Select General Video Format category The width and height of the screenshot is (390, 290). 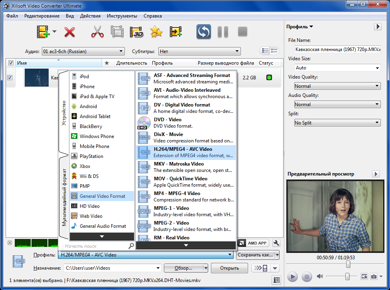[102, 196]
